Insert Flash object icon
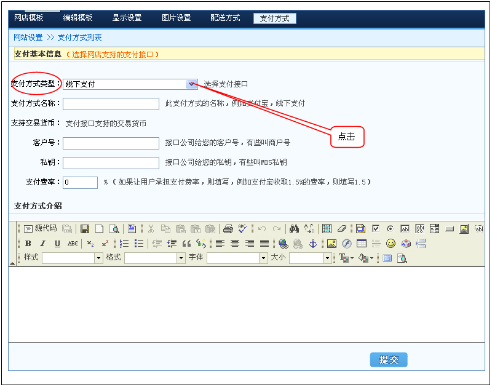The image size is (492, 387). 347,244
